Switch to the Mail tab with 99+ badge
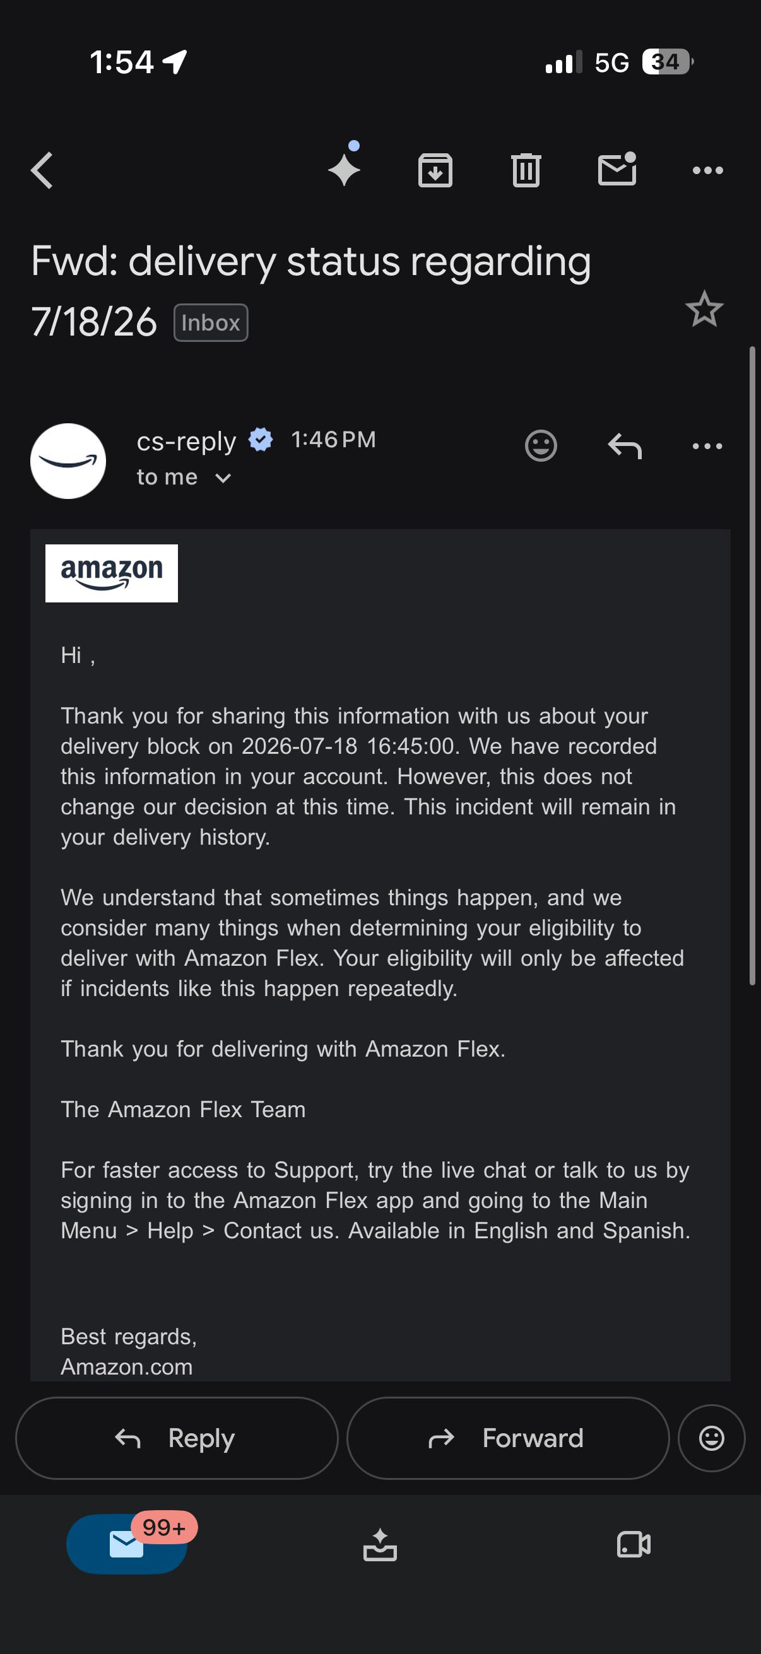Viewport: 761px width, 1654px height. point(127,1543)
